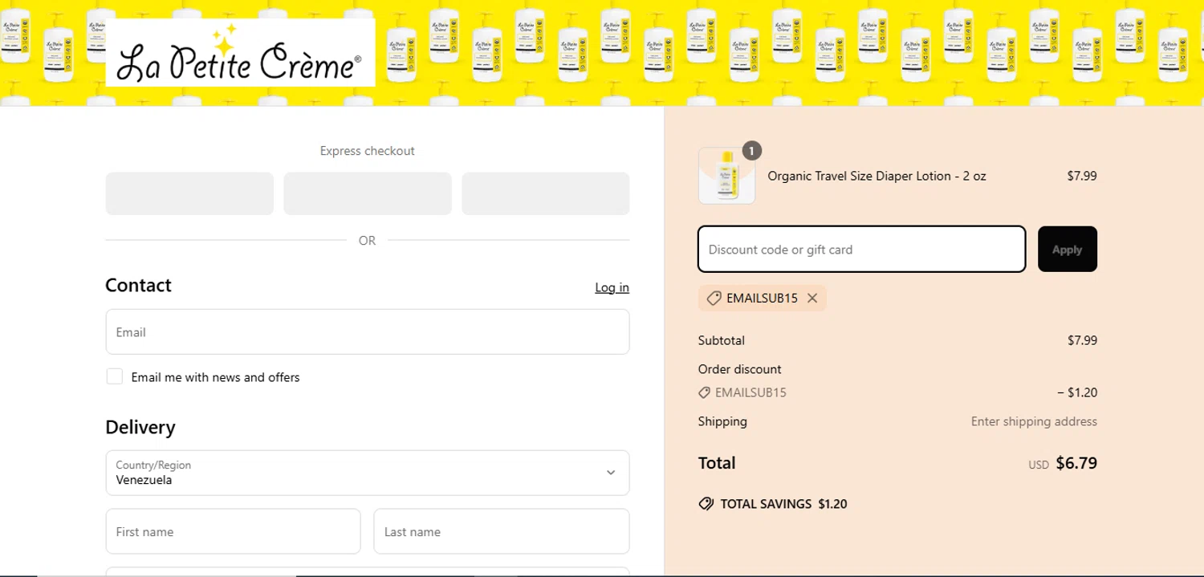1204x577 pixels.
Task: Click the product name Organic Travel Size Diaper Lotion
Action: tap(877, 176)
